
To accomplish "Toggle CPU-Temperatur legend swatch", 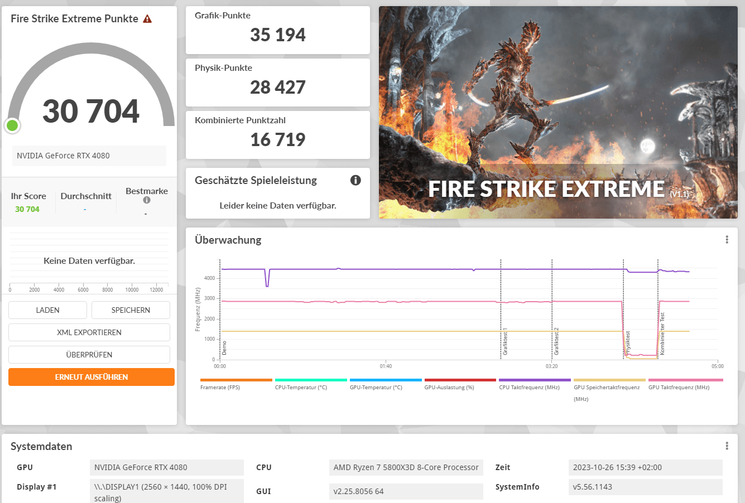I will (x=311, y=380).
